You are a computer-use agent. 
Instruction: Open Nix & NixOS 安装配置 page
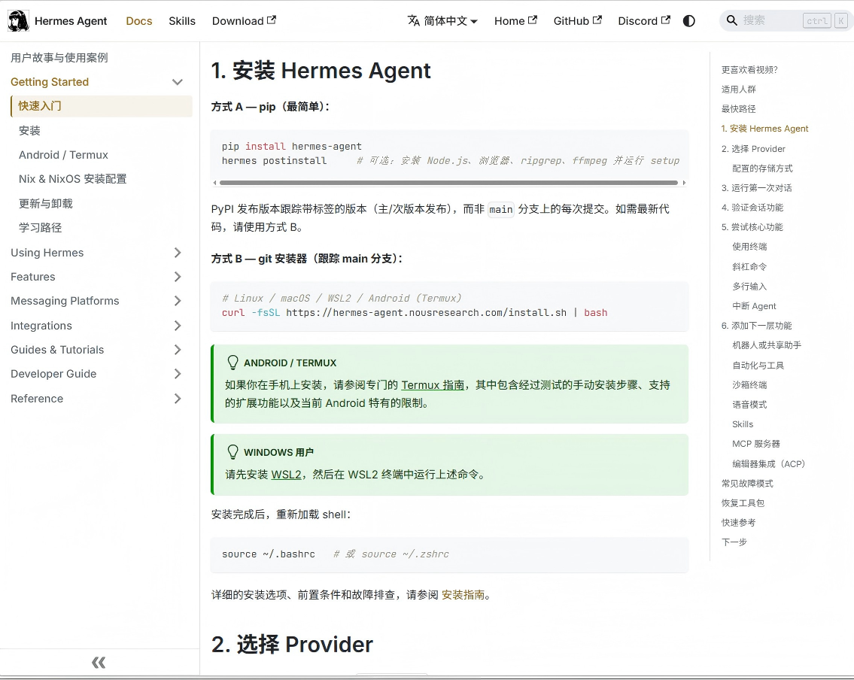[x=72, y=178]
